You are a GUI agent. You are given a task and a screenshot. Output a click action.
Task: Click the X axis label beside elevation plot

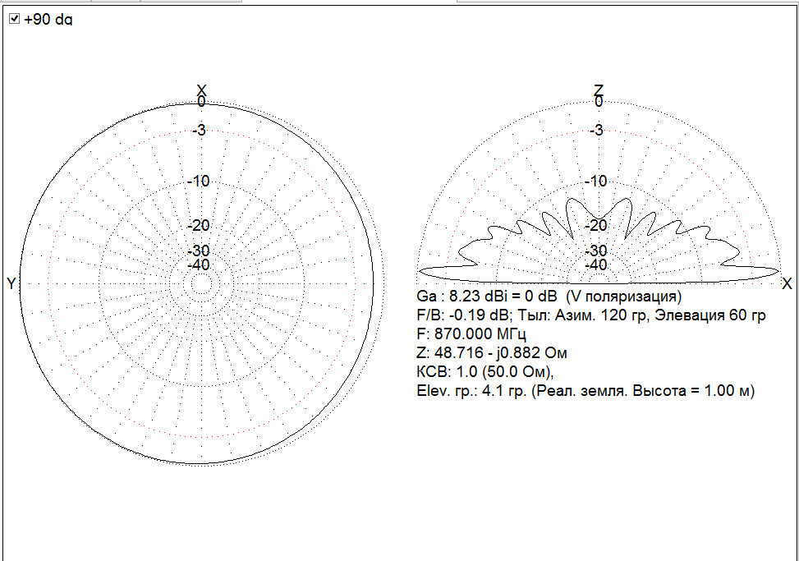pyautogui.click(x=787, y=284)
